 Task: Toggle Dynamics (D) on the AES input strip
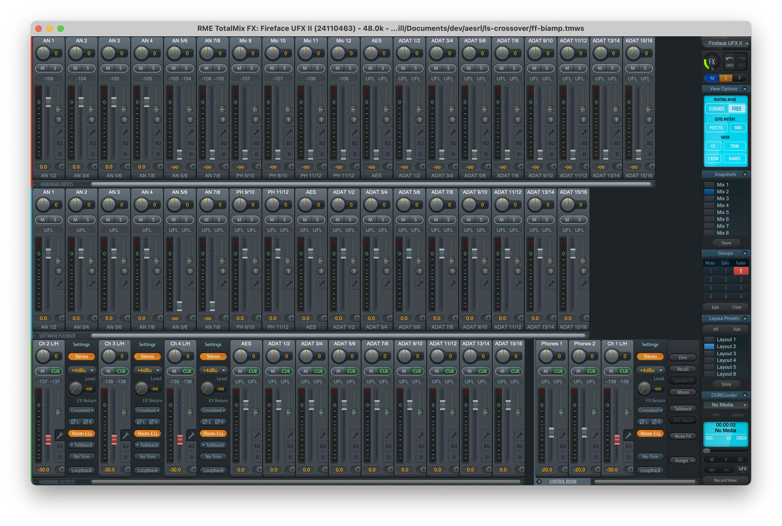tap(387, 155)
